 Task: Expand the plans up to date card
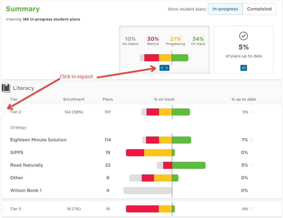point(244,68)
